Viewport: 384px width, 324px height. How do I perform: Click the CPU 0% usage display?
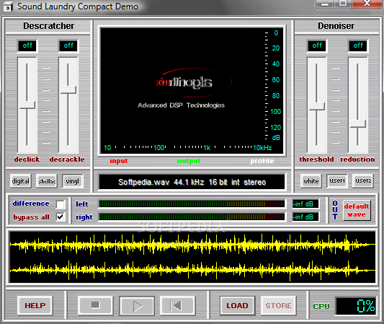point(356,306)
